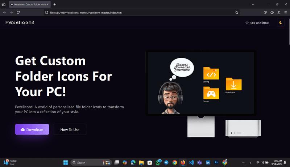Open the Firefox account profile icon
Image resolution: width=290 pixels, height=167 pixels.
[272, 12]
